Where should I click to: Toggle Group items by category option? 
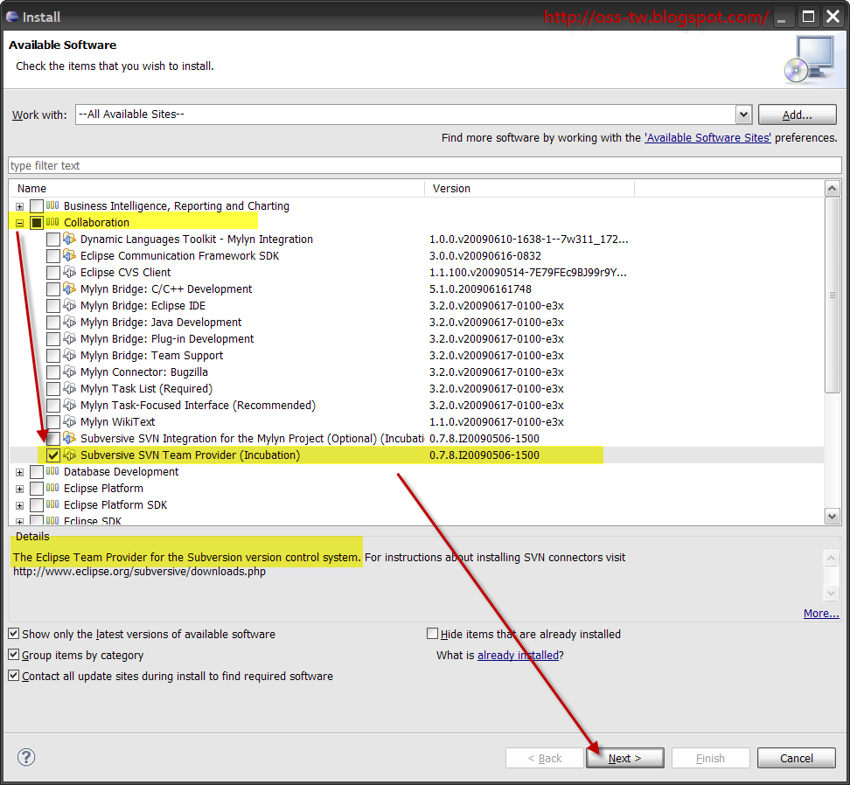tap(13, 655)
